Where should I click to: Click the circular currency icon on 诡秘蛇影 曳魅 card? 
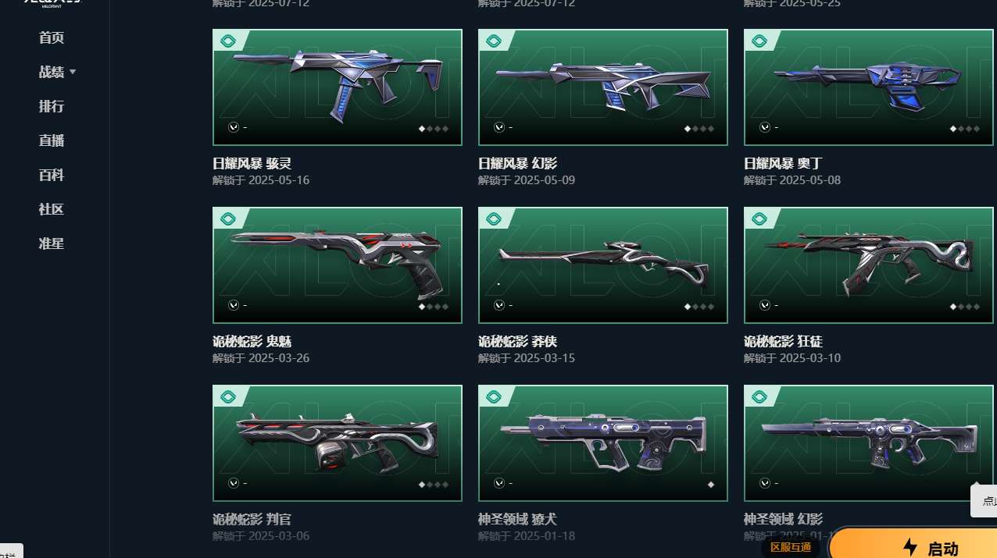tap(233, 305)
